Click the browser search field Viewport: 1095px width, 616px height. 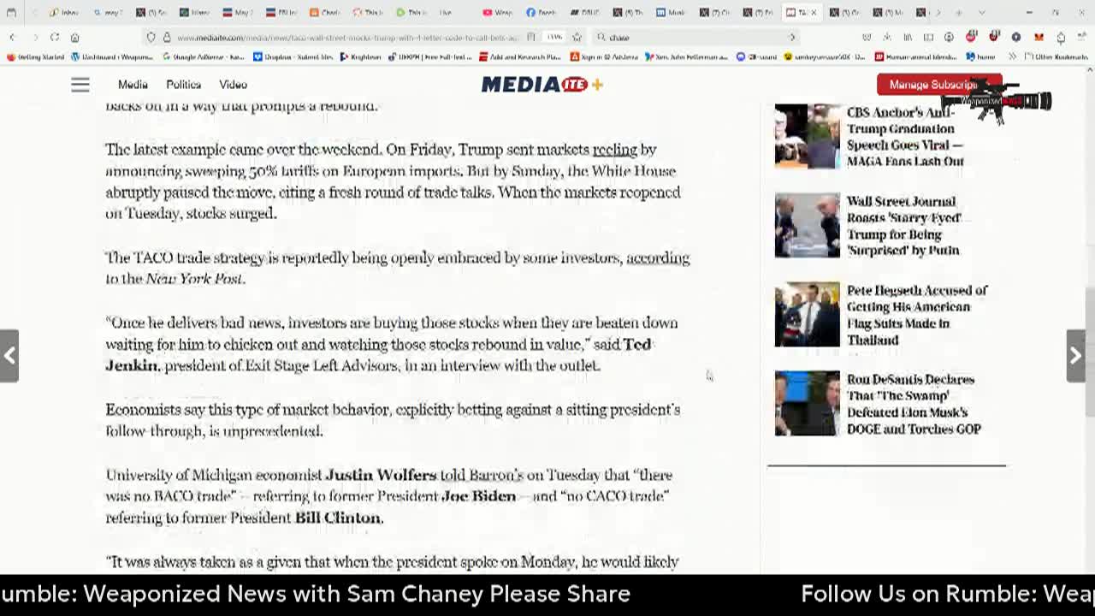pos(697,38)
